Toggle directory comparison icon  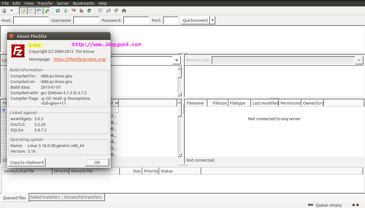(108, 11)
